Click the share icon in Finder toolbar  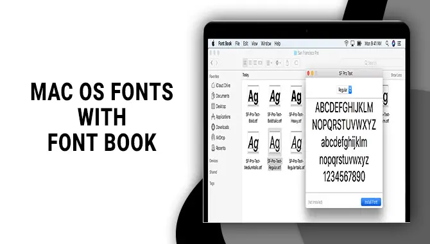[x=287, y=63]
